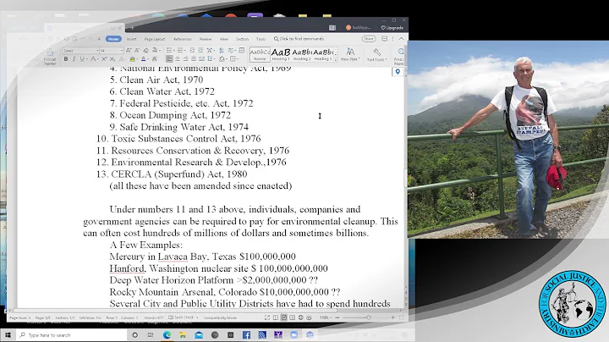Apply subscript formatting

click(112, 59)
